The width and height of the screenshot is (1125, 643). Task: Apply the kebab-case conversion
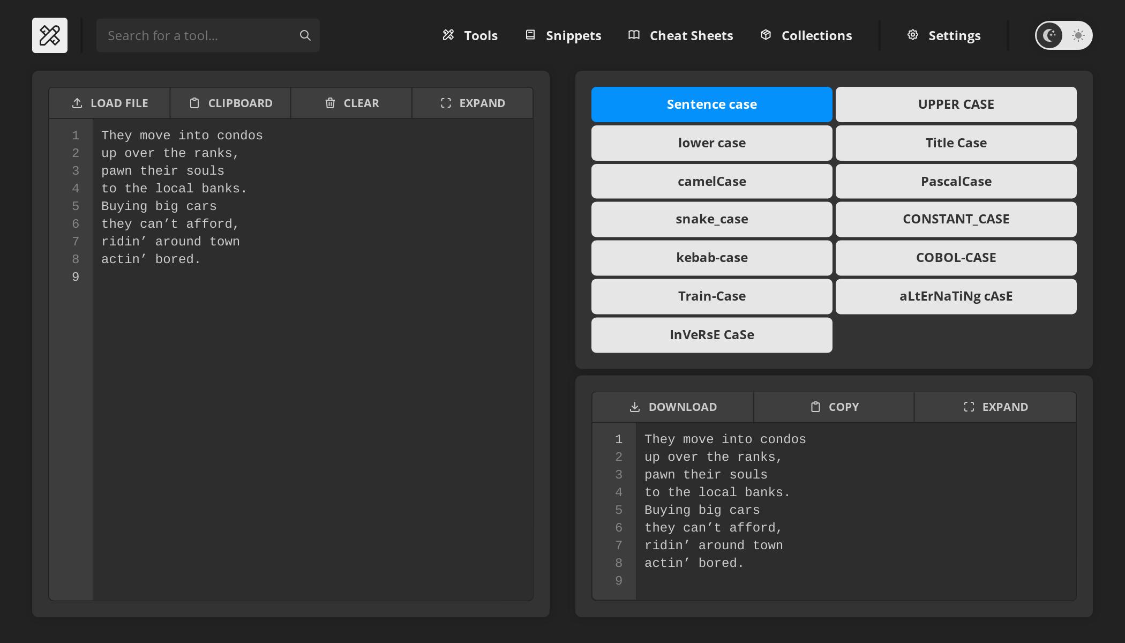coord(711,258)
